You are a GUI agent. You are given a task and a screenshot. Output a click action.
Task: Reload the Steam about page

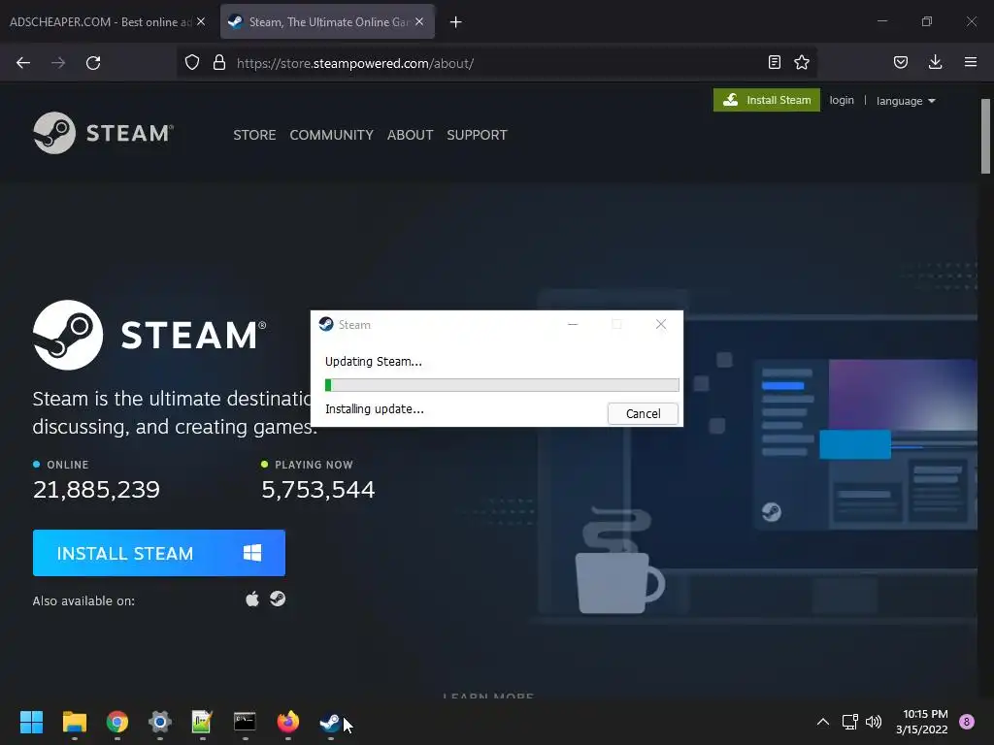pyautogui.click(x=93, y=63)
